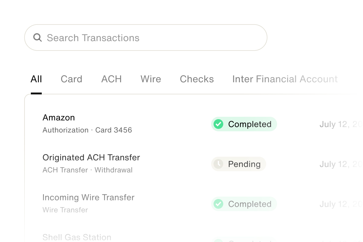
Task: Open the Shell Gas Station transaction
Action: tap(77, 237)
